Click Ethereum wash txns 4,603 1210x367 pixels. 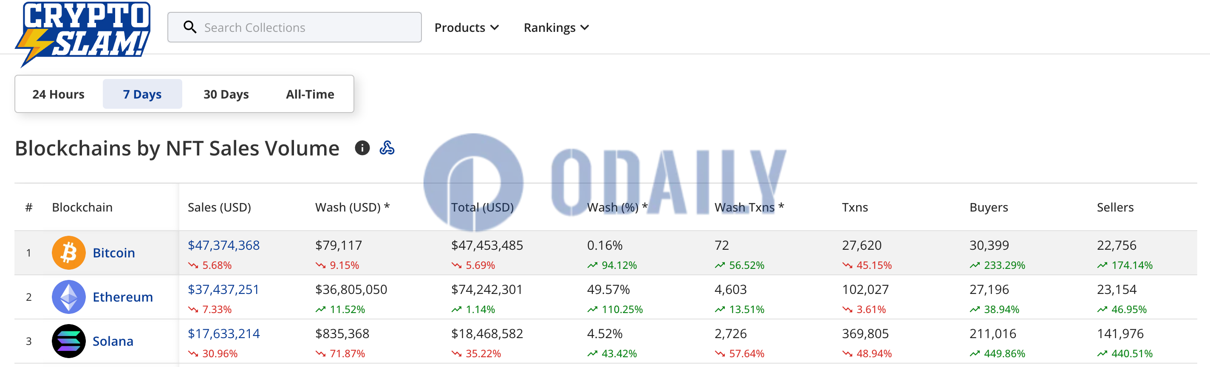click(730, 289)
